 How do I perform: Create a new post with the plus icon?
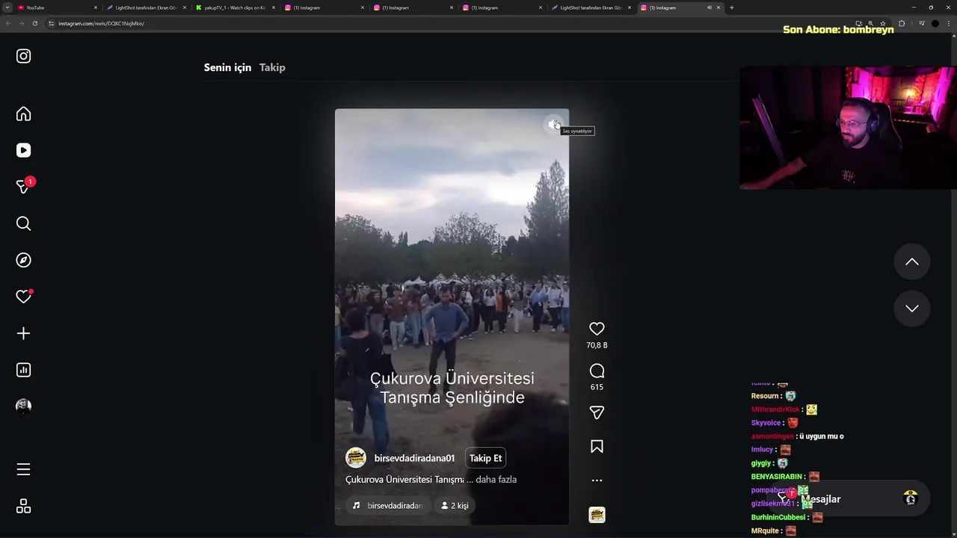coord(23,333)
